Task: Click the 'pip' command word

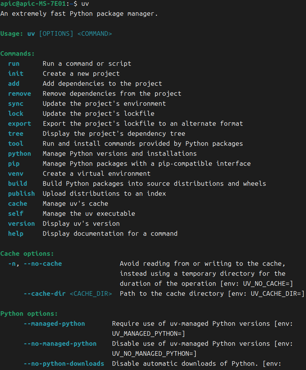Action: point(14,164)
